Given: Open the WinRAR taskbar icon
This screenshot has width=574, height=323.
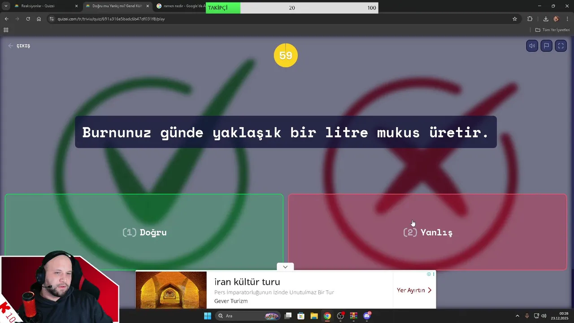Looking at the screenshot, I should click(353, 316).
